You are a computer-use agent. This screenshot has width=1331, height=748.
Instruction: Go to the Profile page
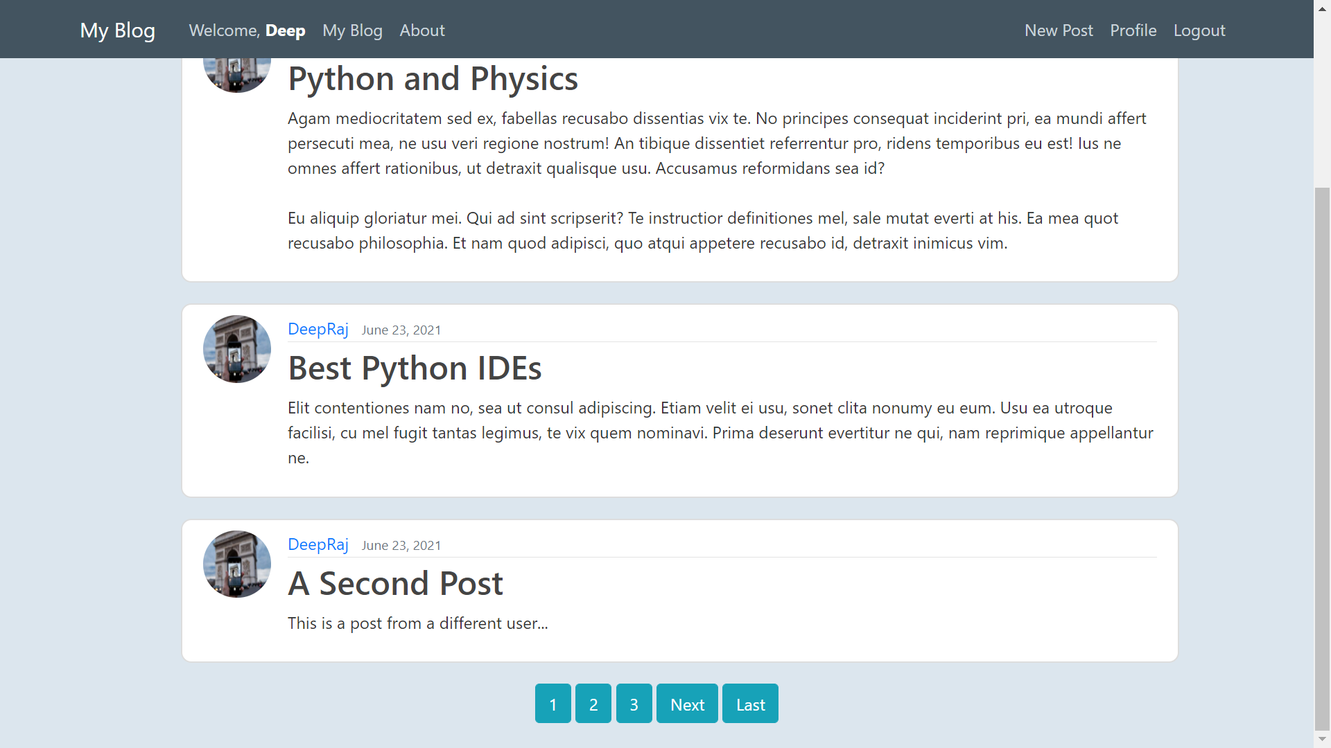pyautogui.click(x=1133, y=30)
